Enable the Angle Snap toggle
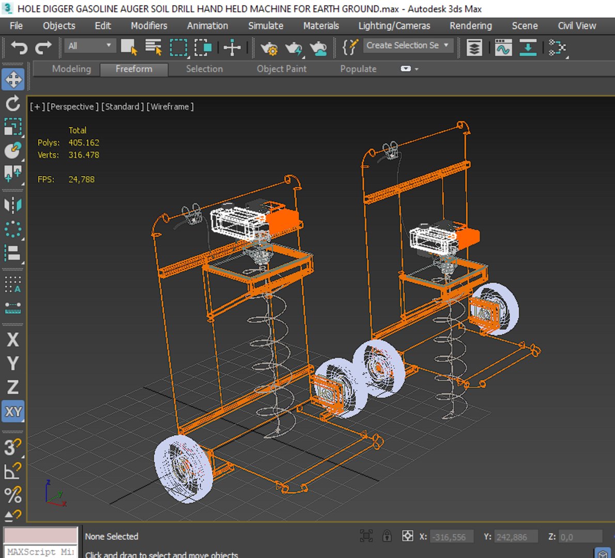The width and height of the screenshot is (615, 558). 13,470
